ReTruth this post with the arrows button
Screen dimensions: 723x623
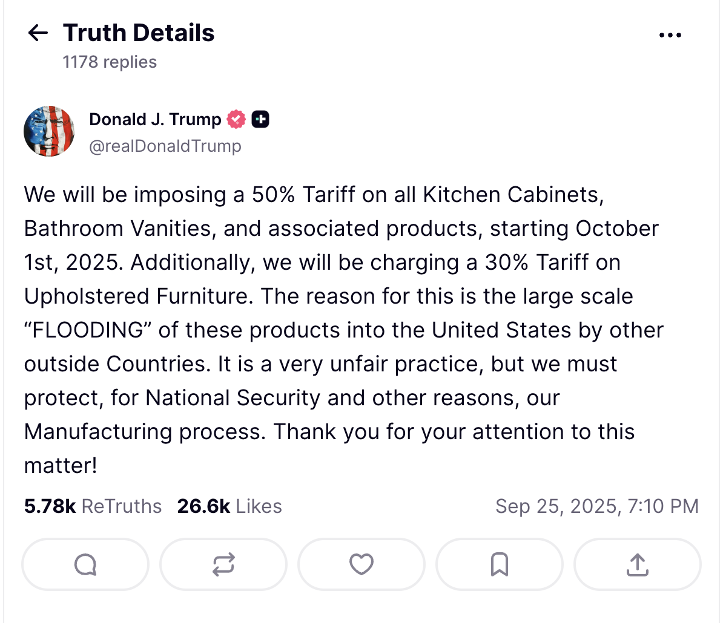223,564
